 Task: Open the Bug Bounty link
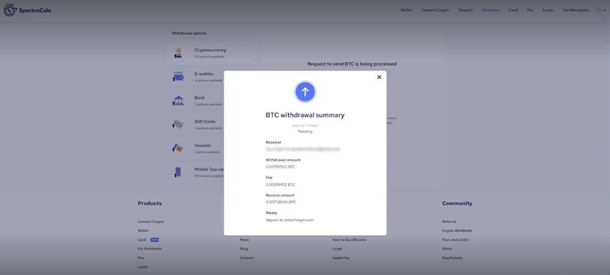tap(452, 258)
